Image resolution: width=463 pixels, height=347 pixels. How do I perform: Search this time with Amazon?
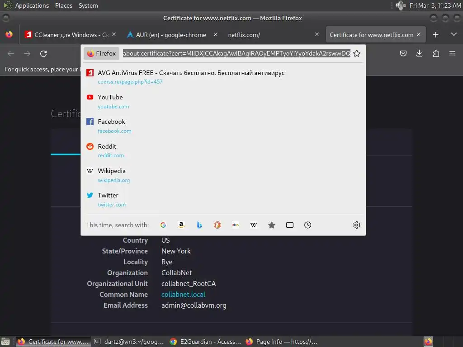[181, 225]
